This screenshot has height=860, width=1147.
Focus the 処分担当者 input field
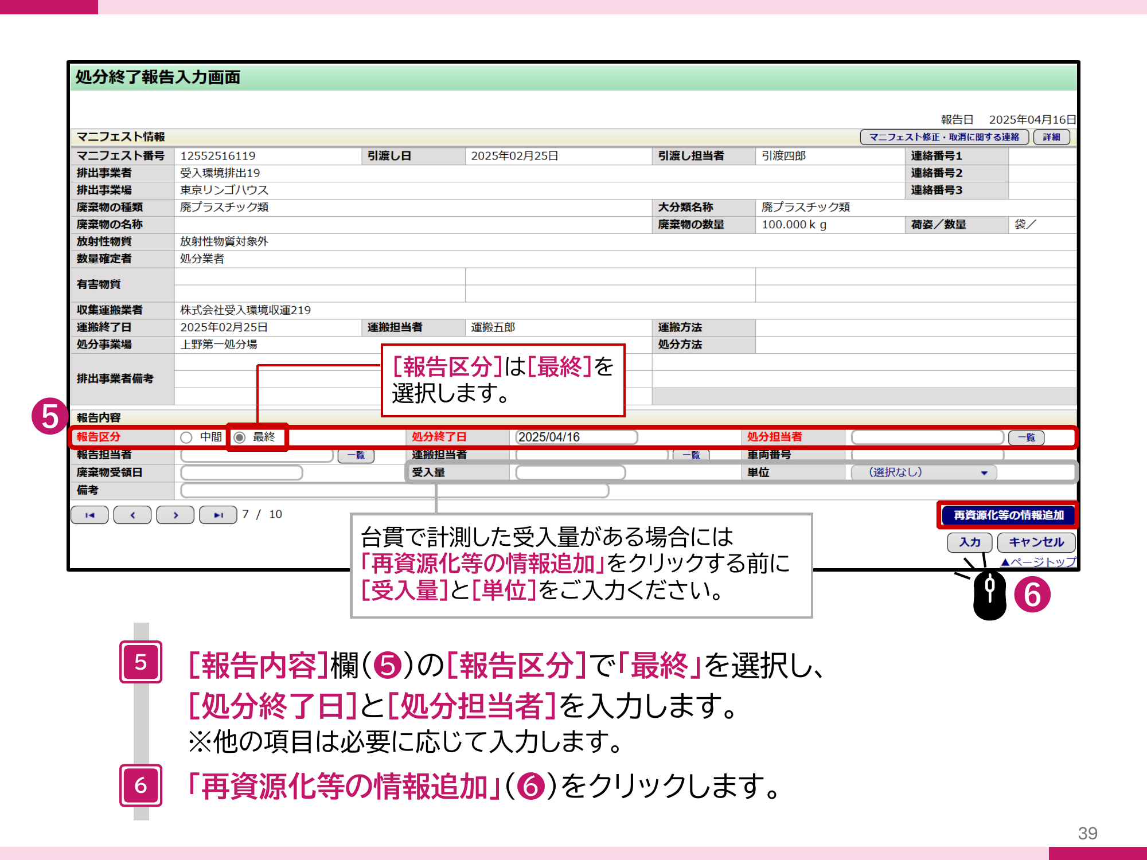pyautogui.click(x=927, y=437)
